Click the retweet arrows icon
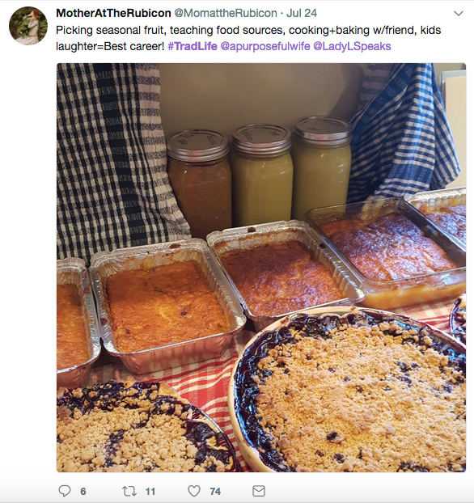Image resolution: width=474 pixels, height=503 pixels. tap(129, 491)
